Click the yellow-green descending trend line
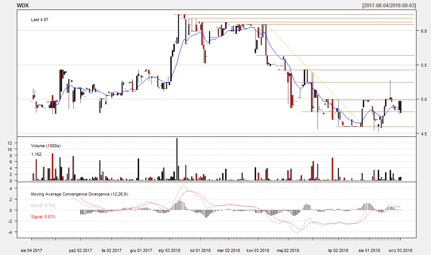 pyautogui.click(x=313, y=73)
